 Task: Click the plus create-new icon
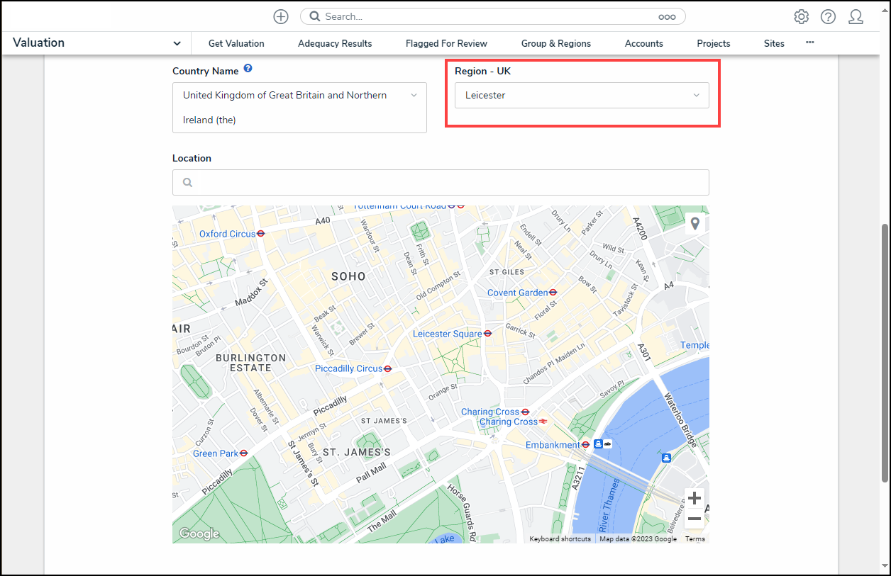point(281,16)
